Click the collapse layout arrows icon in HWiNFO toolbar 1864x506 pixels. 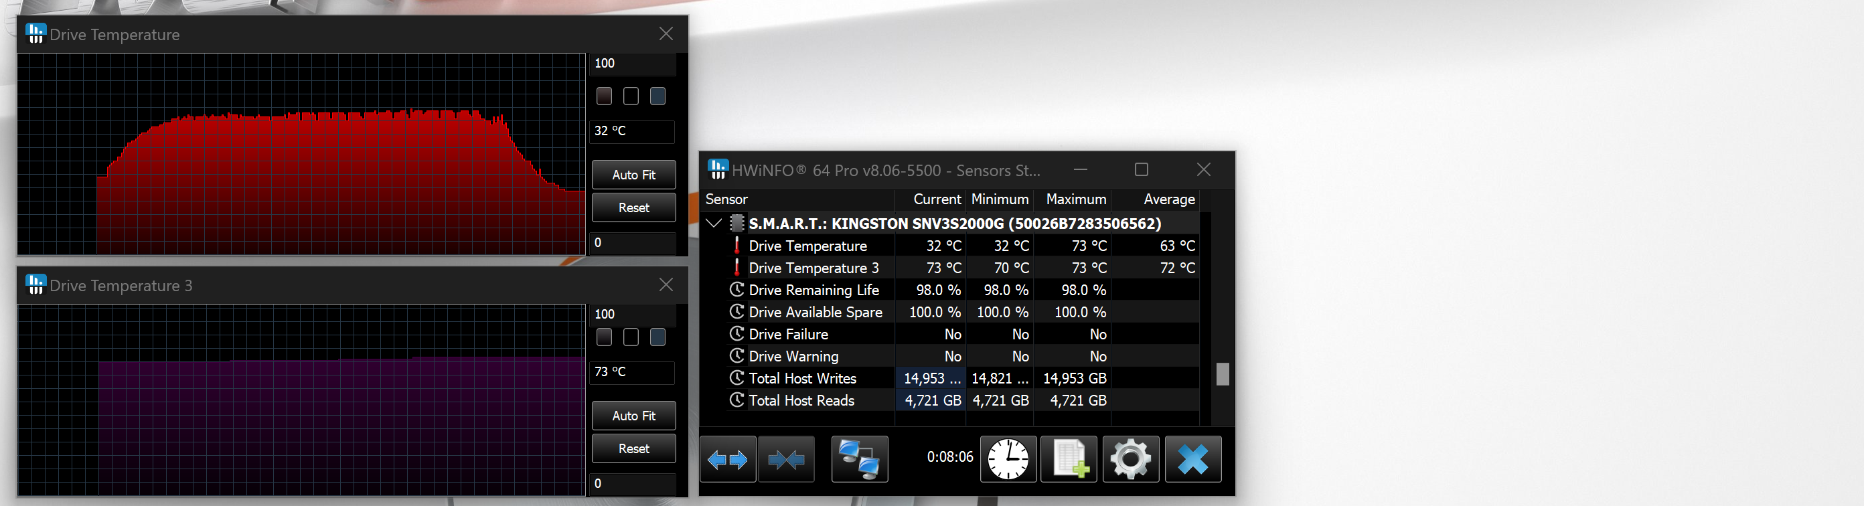787,459
